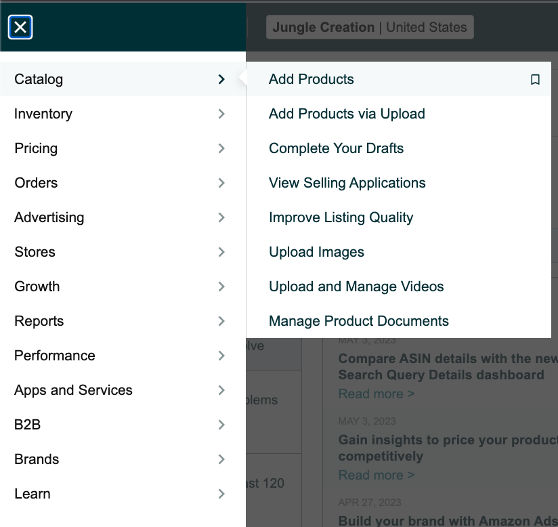The height and width of the screenshot is (527, 558).
Task: Go to Add Products
Action: coord(311,79)
